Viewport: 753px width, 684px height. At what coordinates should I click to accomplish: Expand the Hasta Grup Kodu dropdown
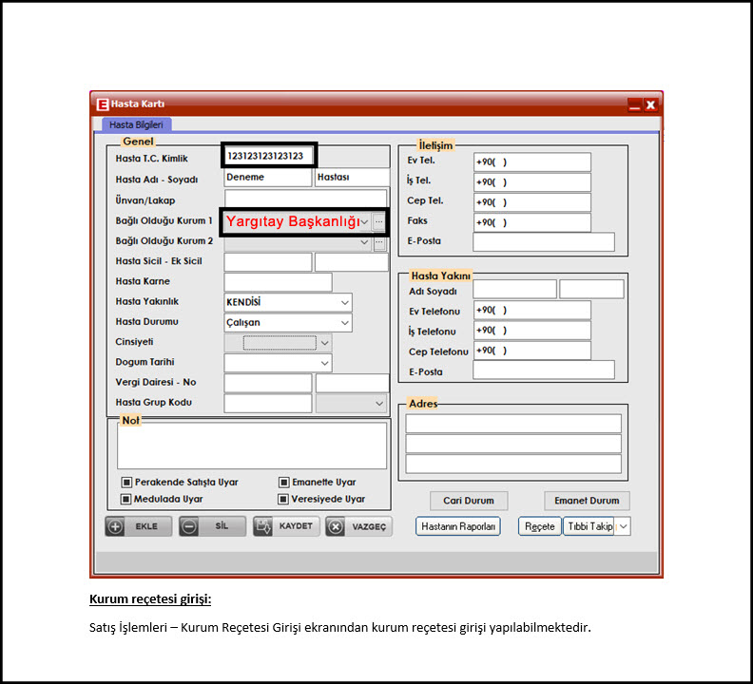pyautogui.click(x=379, y=404)
